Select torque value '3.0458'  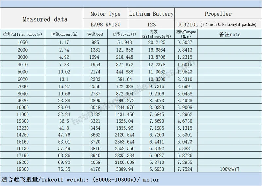[x=185, y=93]
